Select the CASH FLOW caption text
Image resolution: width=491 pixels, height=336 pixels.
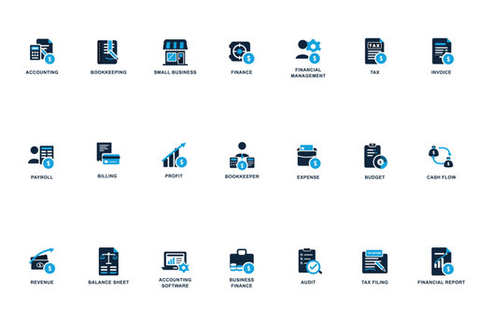pyautogui.click(x=442, y=177)
